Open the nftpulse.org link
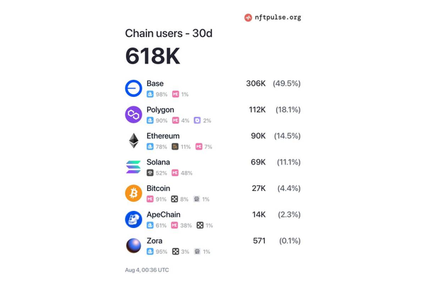 pyautogui.click(x=278, y=18)
